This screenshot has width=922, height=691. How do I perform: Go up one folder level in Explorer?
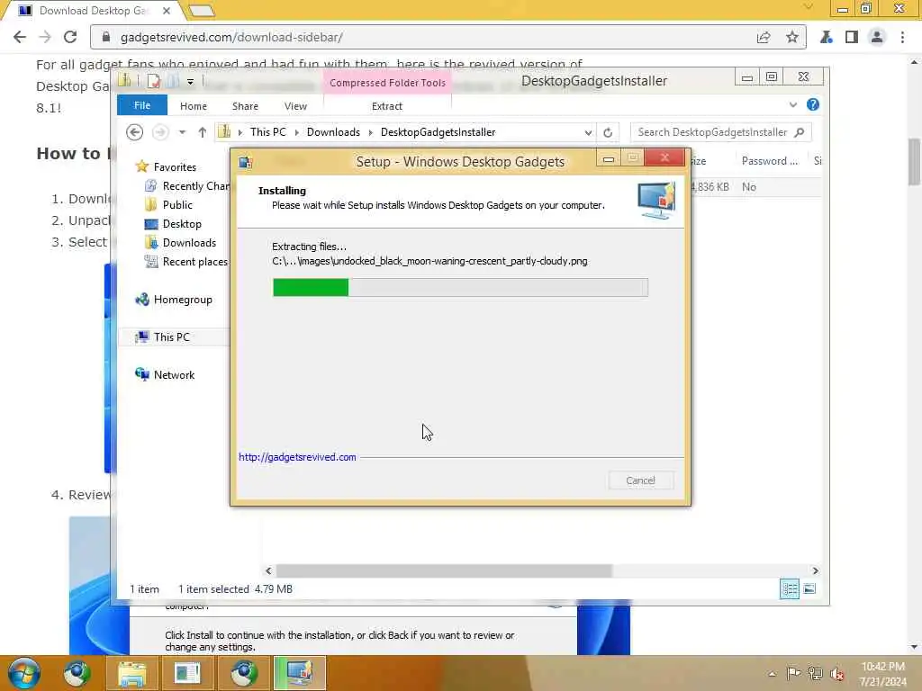[203, 132]
